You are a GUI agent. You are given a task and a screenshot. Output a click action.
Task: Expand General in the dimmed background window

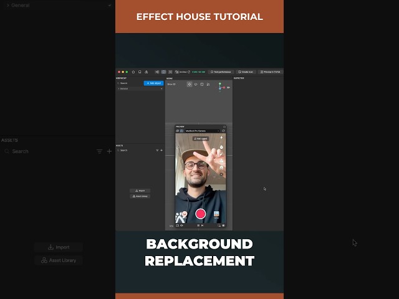(7, 5)
